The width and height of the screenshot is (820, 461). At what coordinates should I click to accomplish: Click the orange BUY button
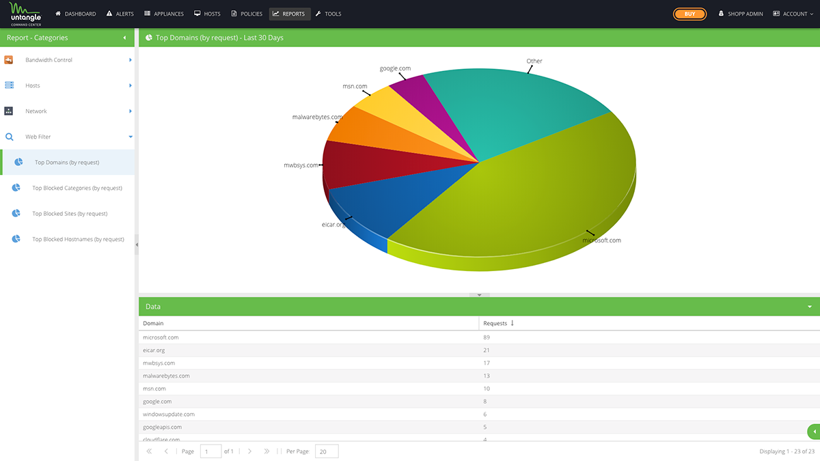click(689, 14)
